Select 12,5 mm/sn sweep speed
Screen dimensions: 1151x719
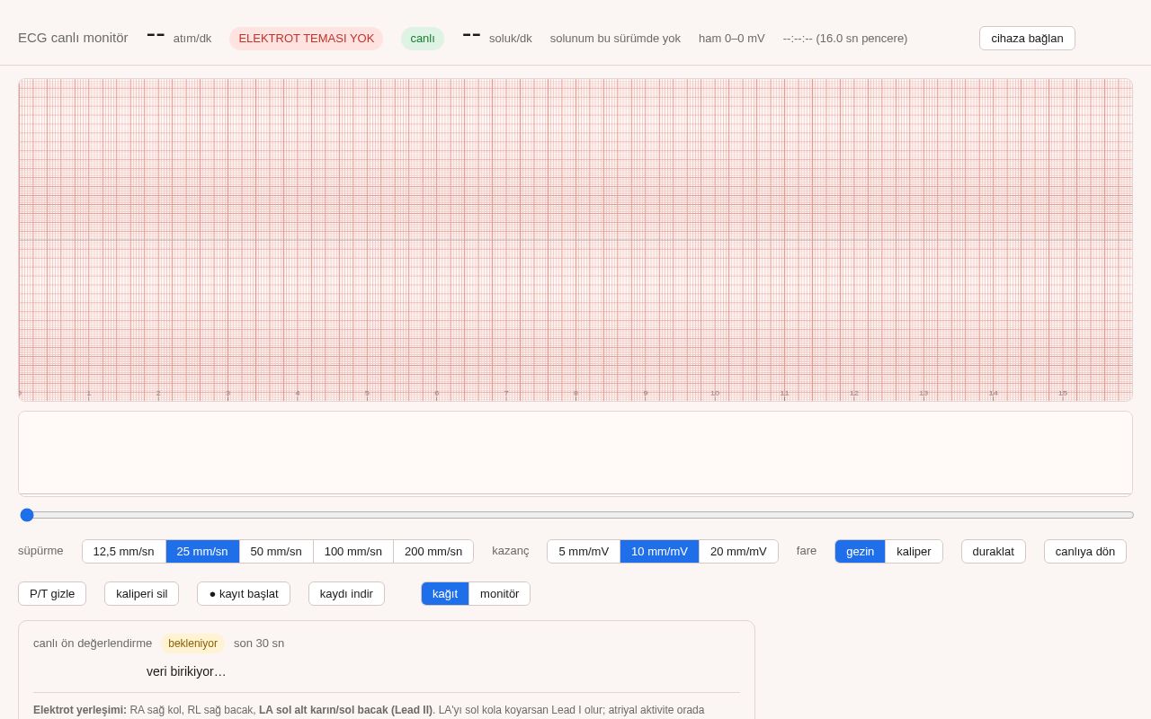click(x=124, y=551)
